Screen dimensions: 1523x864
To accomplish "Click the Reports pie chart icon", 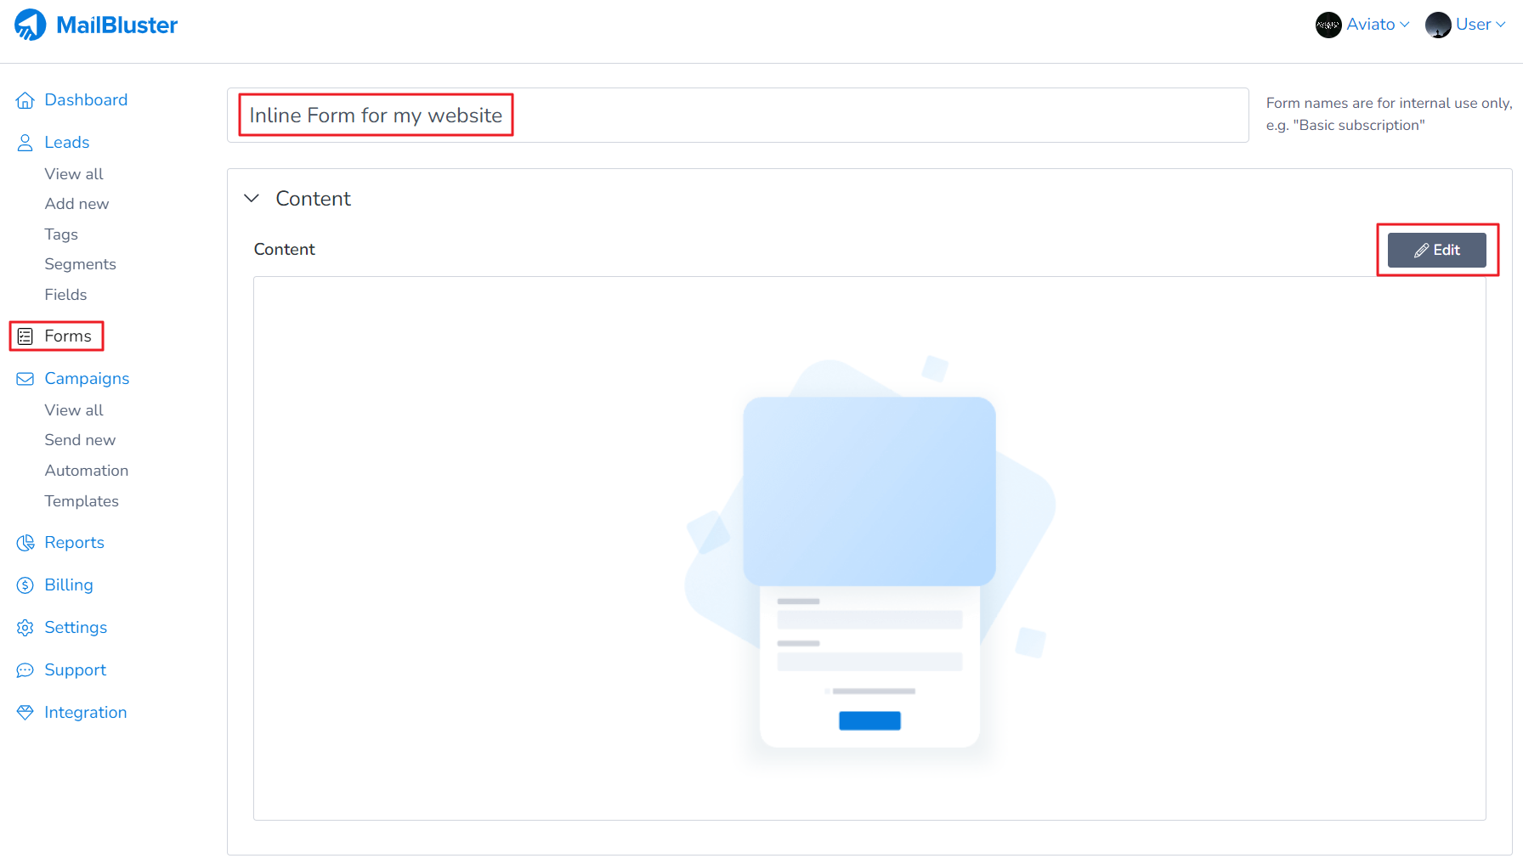I will click(25, 543).
